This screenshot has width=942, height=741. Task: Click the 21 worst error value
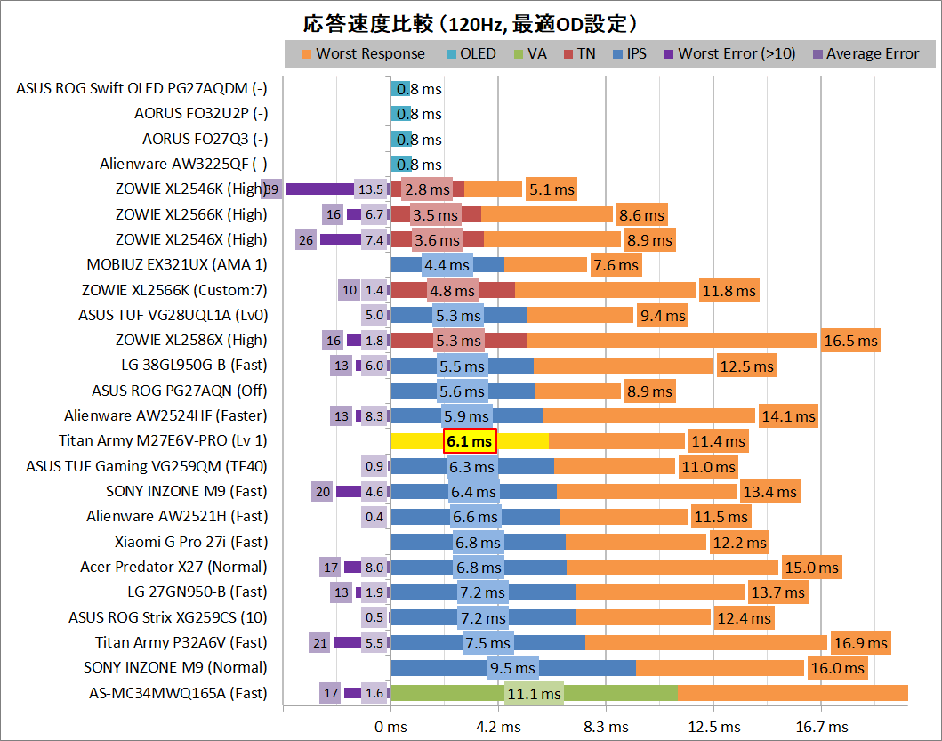[319, 643]
